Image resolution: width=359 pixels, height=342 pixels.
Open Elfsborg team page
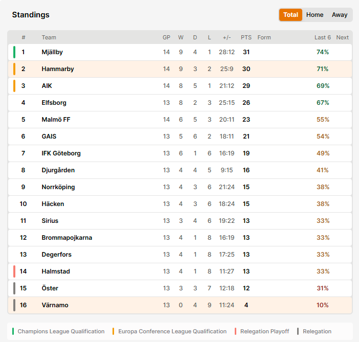[x=54, y=103]
